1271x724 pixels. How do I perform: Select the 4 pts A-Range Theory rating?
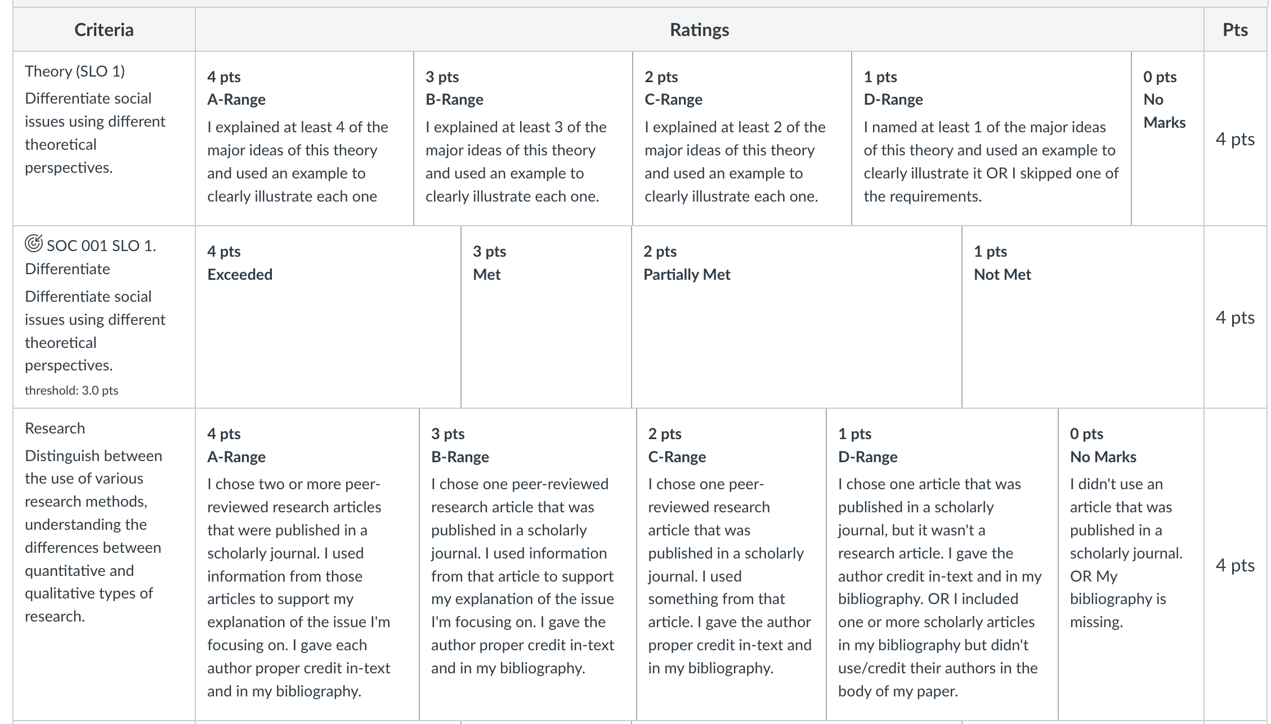coord(305,138)
